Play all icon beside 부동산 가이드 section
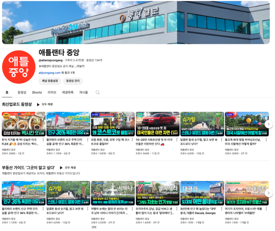The image size is (275, 231). pos(61,168)
